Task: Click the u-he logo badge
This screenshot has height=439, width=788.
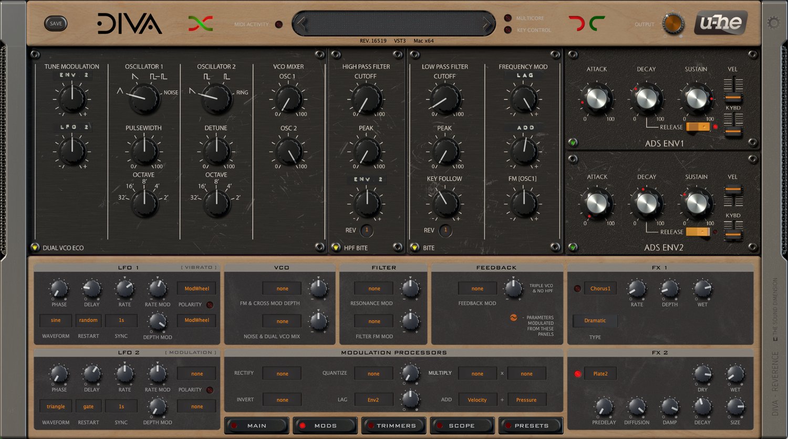Action: coord(720,24)
